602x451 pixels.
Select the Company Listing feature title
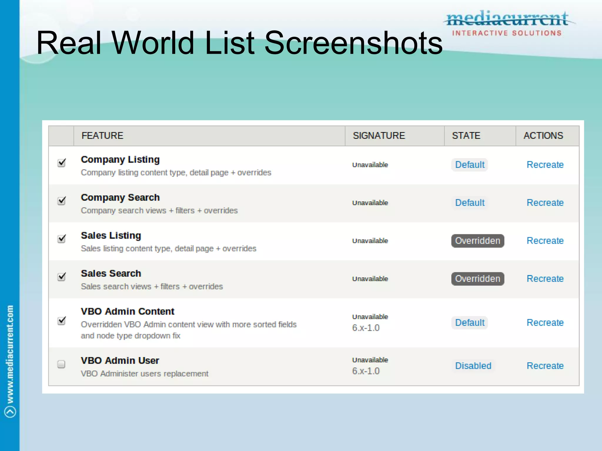coord(120,159)
